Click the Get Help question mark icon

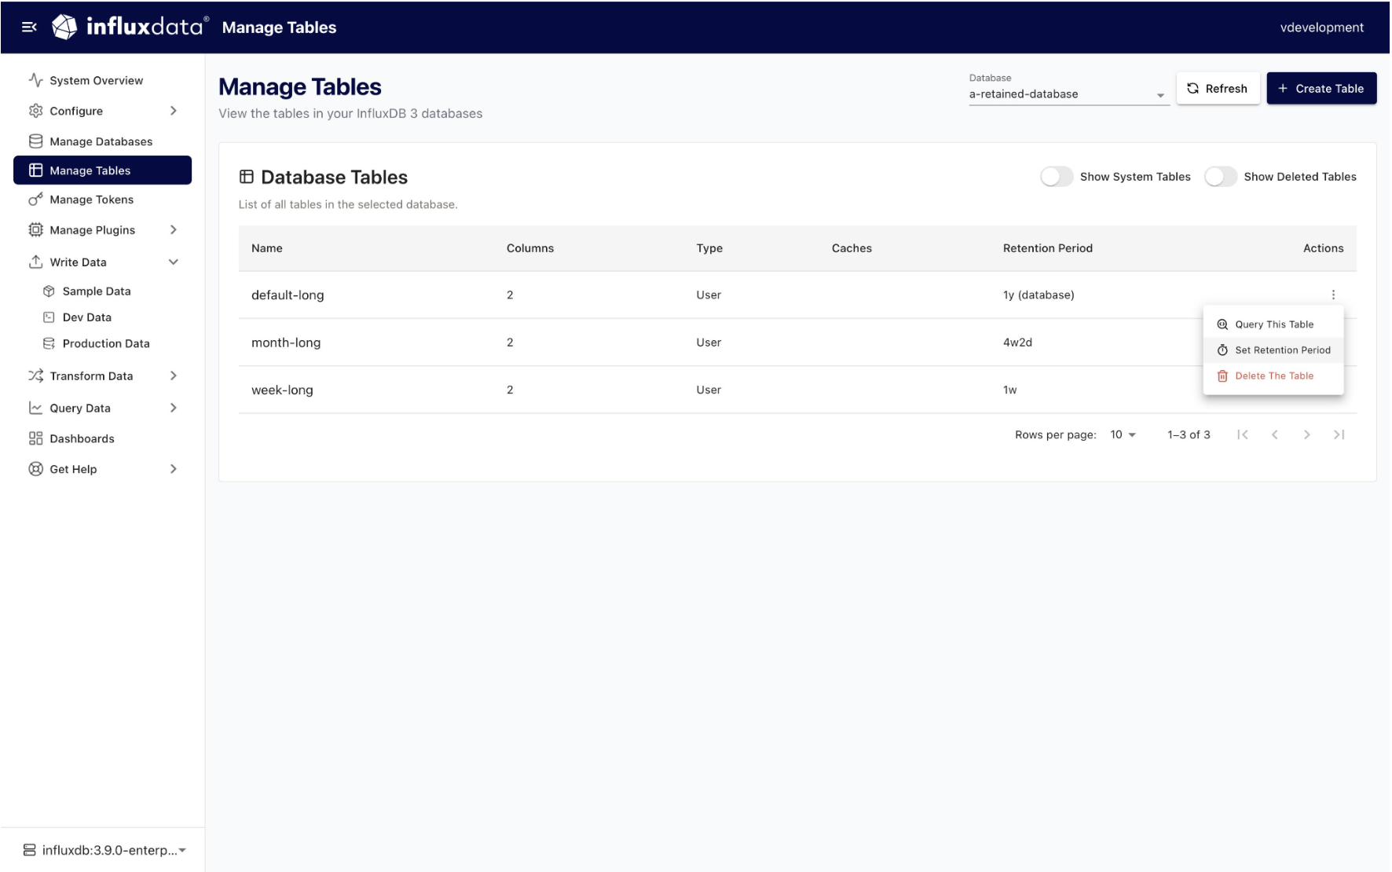pos(35,469)
